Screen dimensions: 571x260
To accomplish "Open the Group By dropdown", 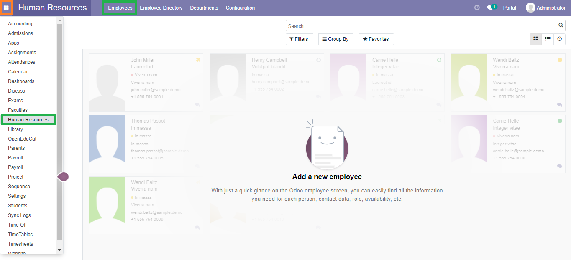I will coord(335,39).
